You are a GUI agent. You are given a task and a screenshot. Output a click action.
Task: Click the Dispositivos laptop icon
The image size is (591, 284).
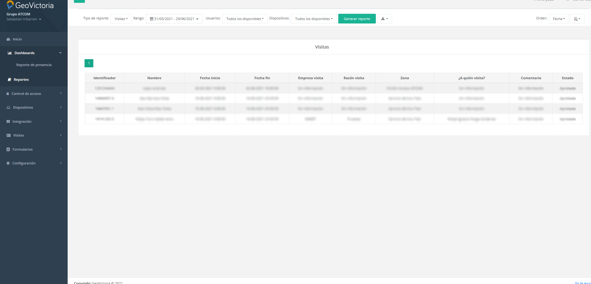pyautogui.click(x=8, y=108)
